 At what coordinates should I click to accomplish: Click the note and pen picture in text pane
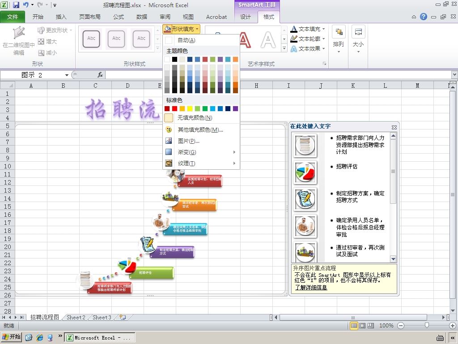point(305,199)
